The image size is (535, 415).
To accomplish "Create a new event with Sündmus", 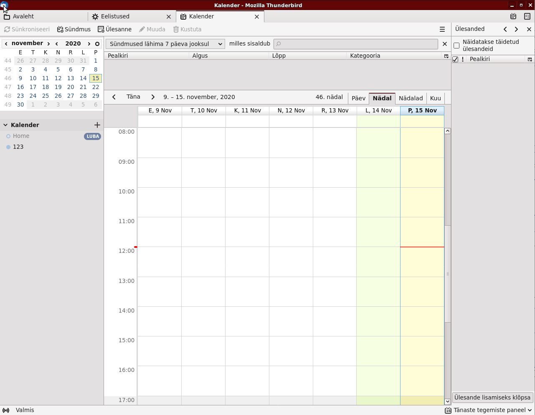I will point(74,29).
